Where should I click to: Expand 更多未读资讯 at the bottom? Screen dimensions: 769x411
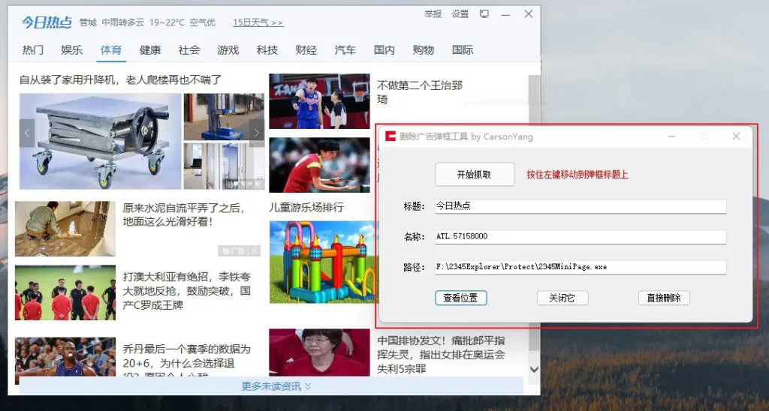(276, 386)
